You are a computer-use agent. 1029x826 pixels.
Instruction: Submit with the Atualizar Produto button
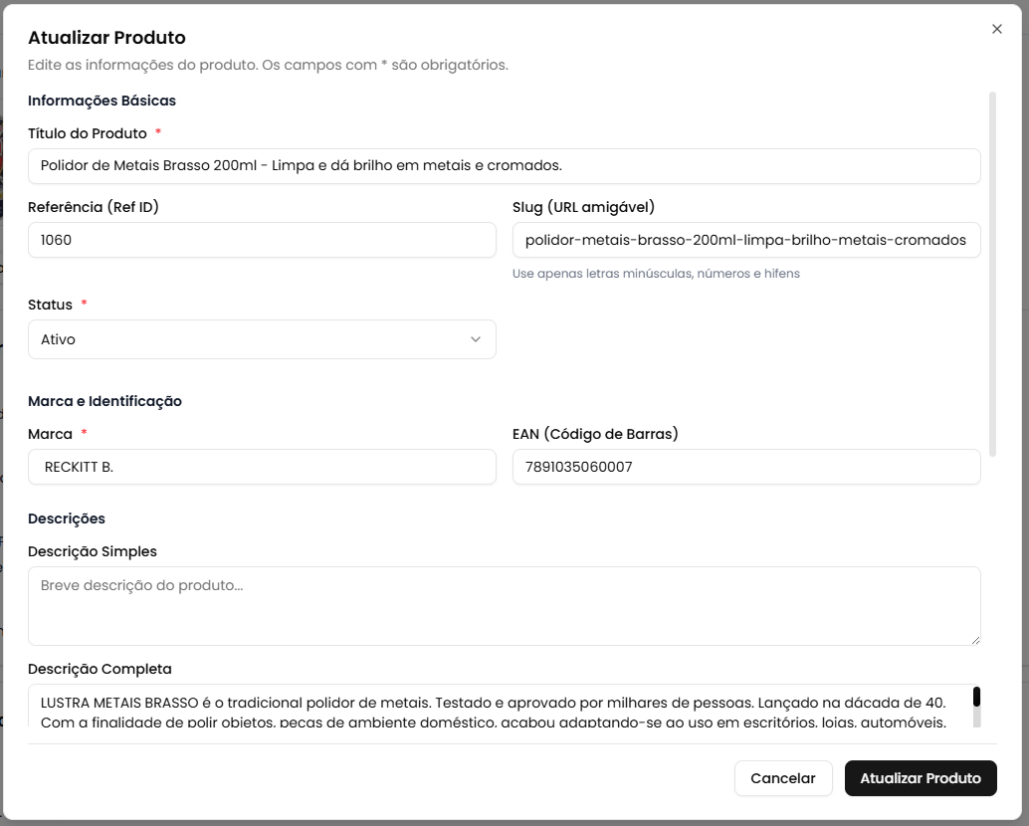click(920, 778)
